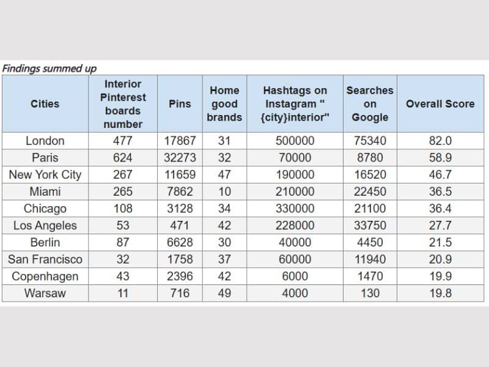Screen dimensions: 489x367
Task: Select the Berlin city cell
Action: pos(45,242)
